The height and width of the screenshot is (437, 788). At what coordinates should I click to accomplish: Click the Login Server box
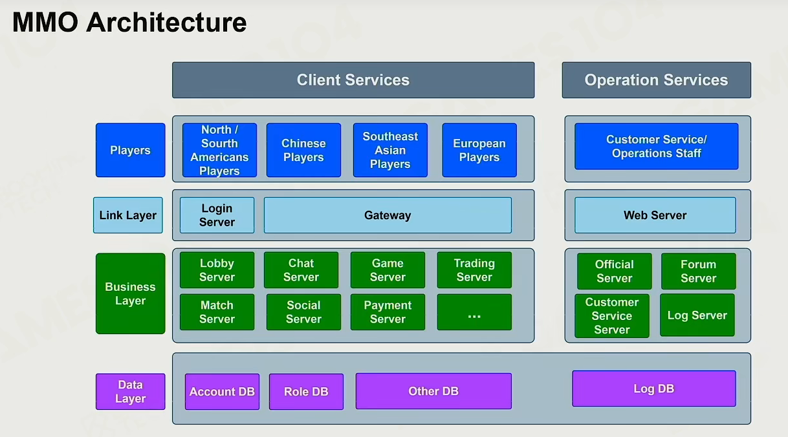pos(217,215)
